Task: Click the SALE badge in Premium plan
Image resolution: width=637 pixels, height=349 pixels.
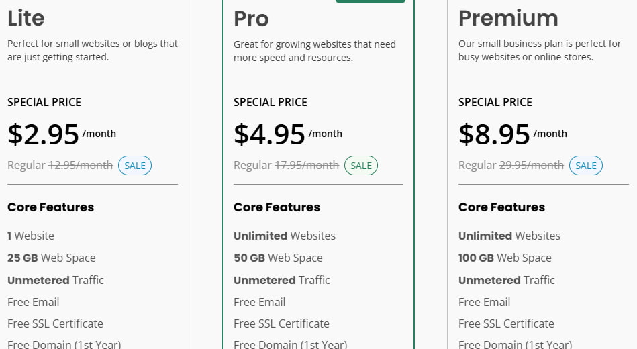Action: click(586, 166)
